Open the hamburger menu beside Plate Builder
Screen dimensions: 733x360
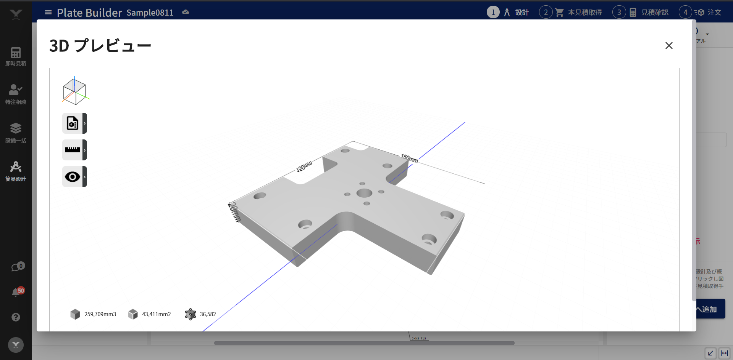coord(48,12)
